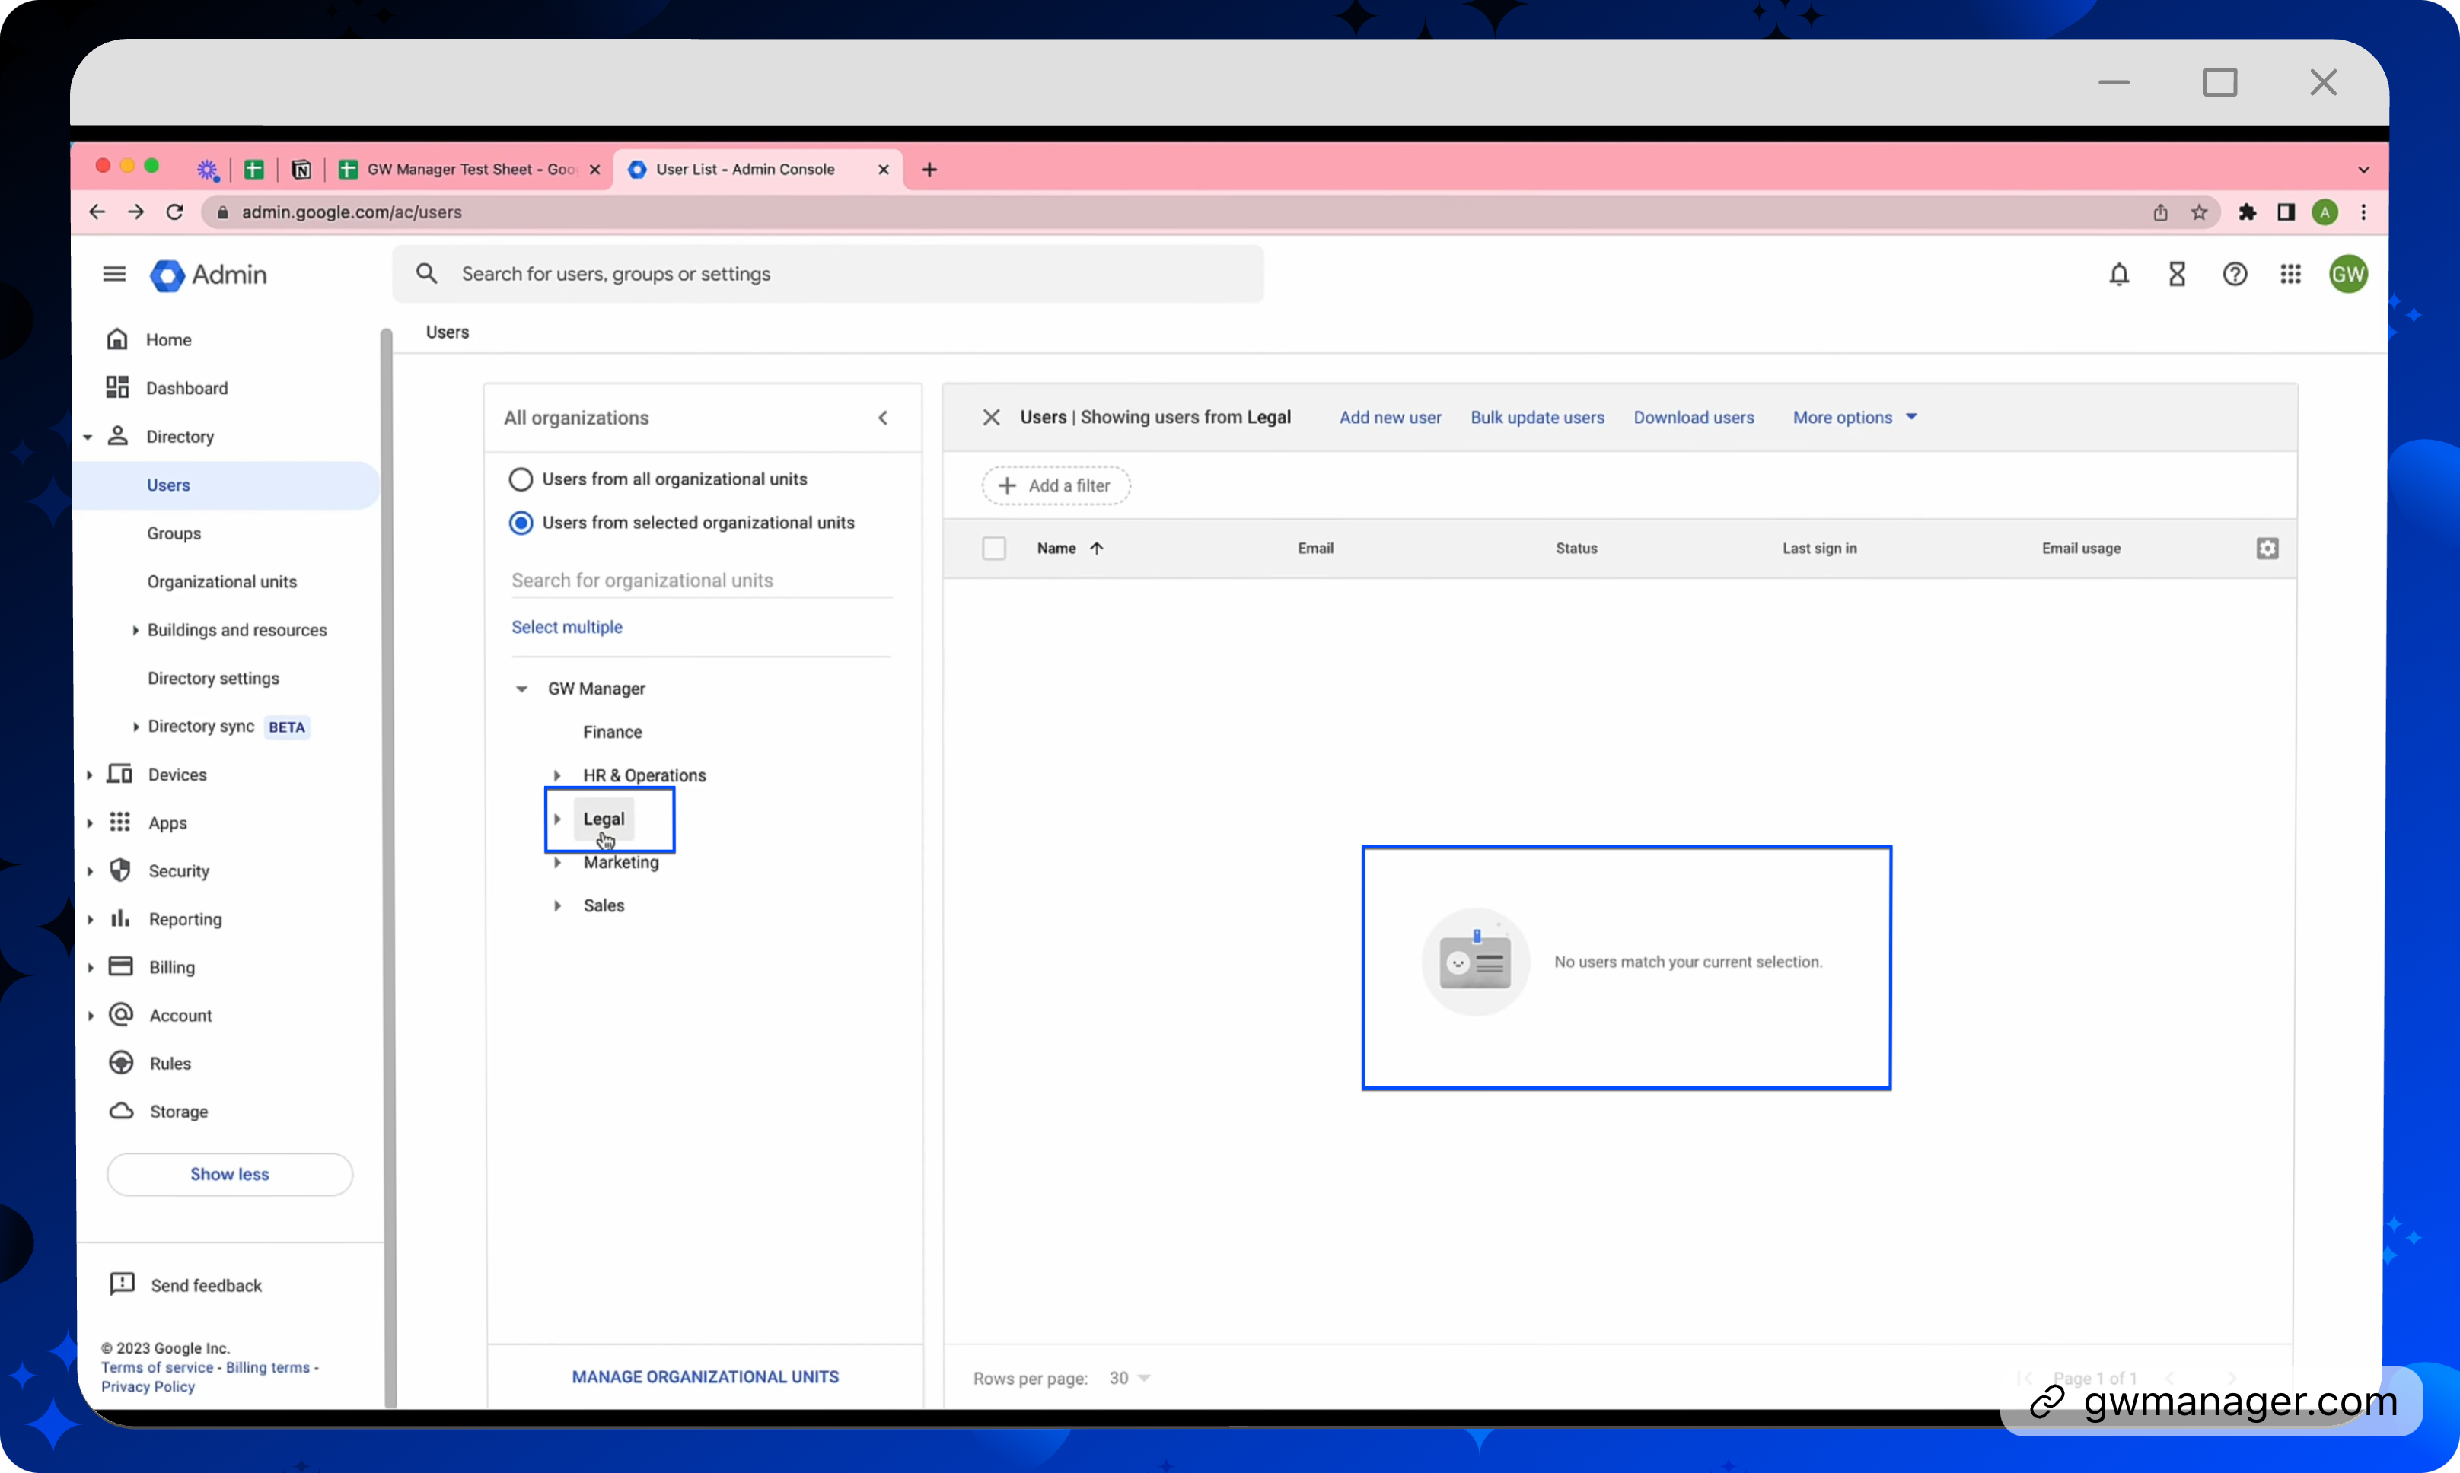Click the column settings gear icon
This screenshot has width=2460, height=1473.
[2267, 548]
